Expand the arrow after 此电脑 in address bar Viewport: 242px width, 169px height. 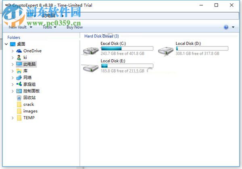tap(63, 16)
